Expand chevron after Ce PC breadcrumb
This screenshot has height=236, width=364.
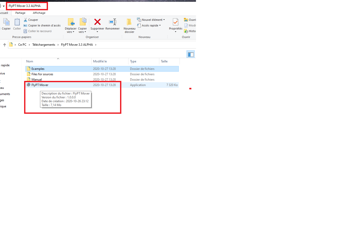(x=29, y=45)
